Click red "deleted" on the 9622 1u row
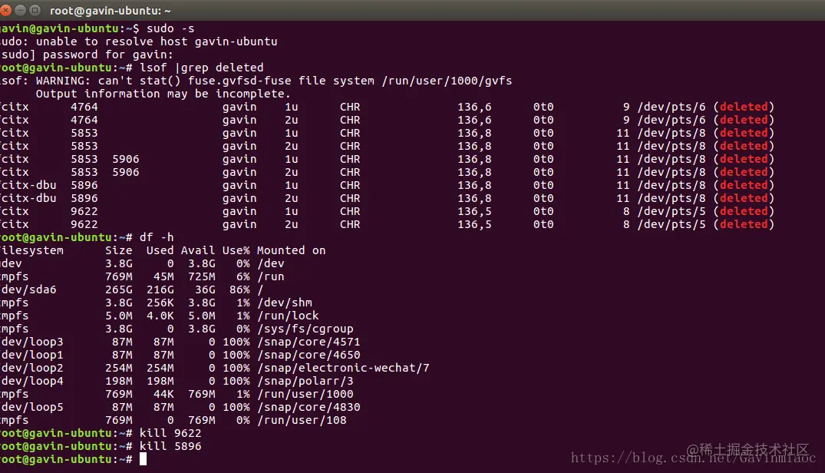Image resolution: width=825 pixels, height=473 pixels. click(x=744, y=211)
